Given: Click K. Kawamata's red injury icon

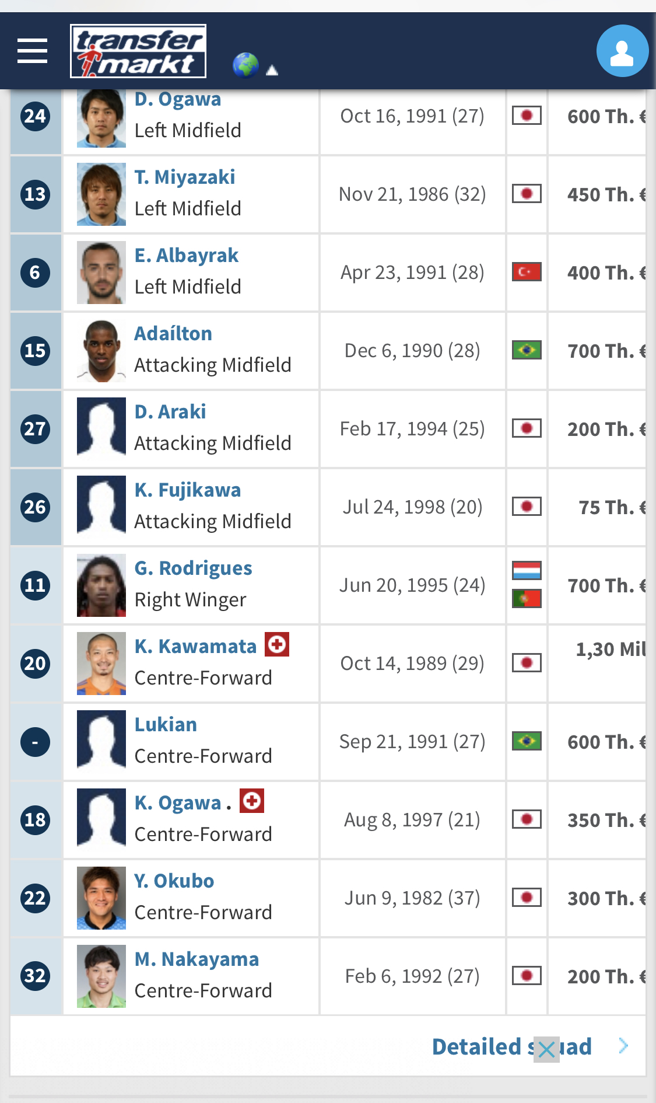Looking at the screenshot, I should 277,644.
